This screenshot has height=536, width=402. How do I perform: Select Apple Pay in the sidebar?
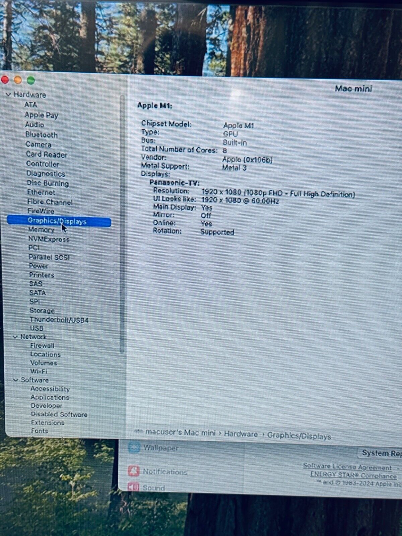42,115
